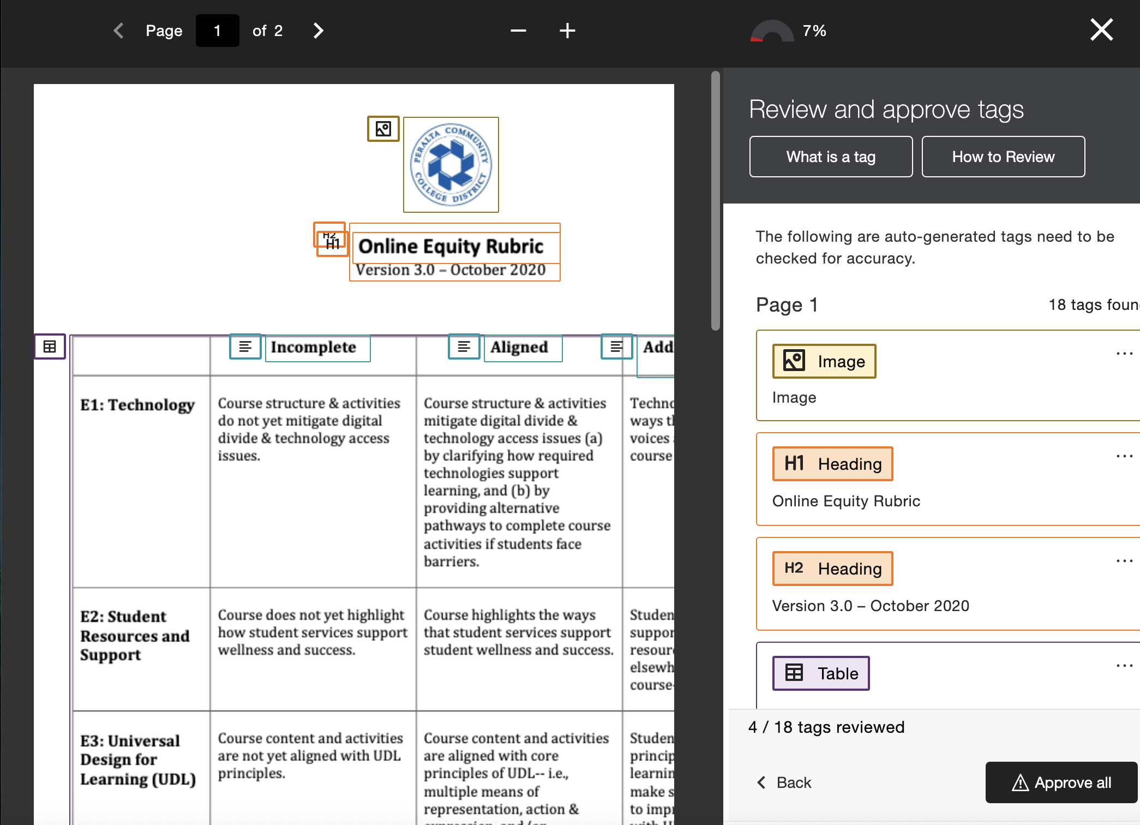Select the H1 tag marker on document
Viewport: 1140px width, 825px height.
333,244
